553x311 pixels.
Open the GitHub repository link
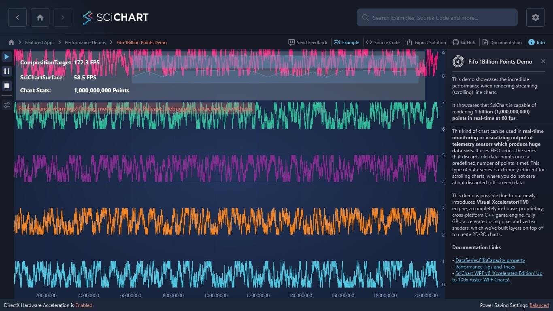[x=464, y=42]
